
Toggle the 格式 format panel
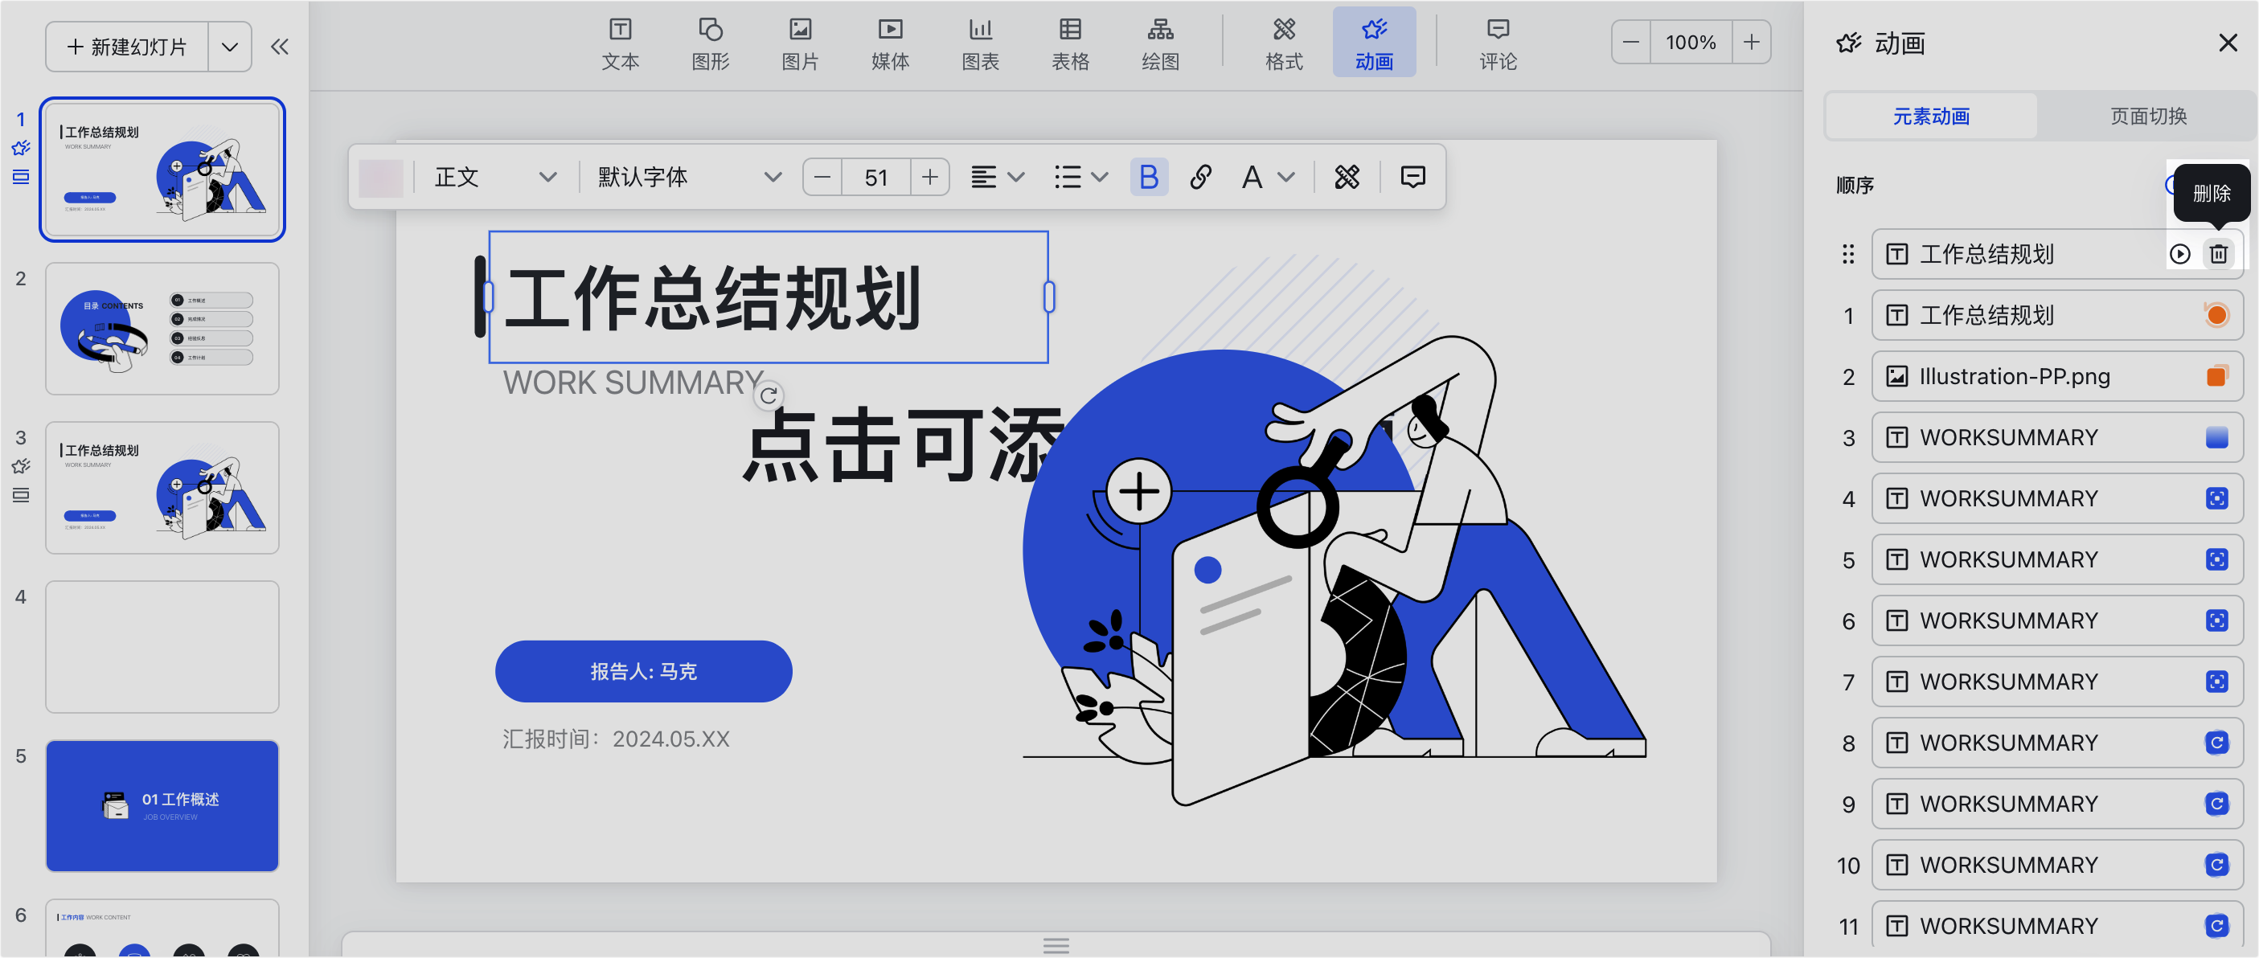click(x=1283, y=43)
